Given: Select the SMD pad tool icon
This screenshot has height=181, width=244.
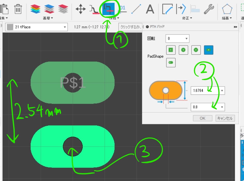Looking at the screenshot, I should [x=94, y=9].
